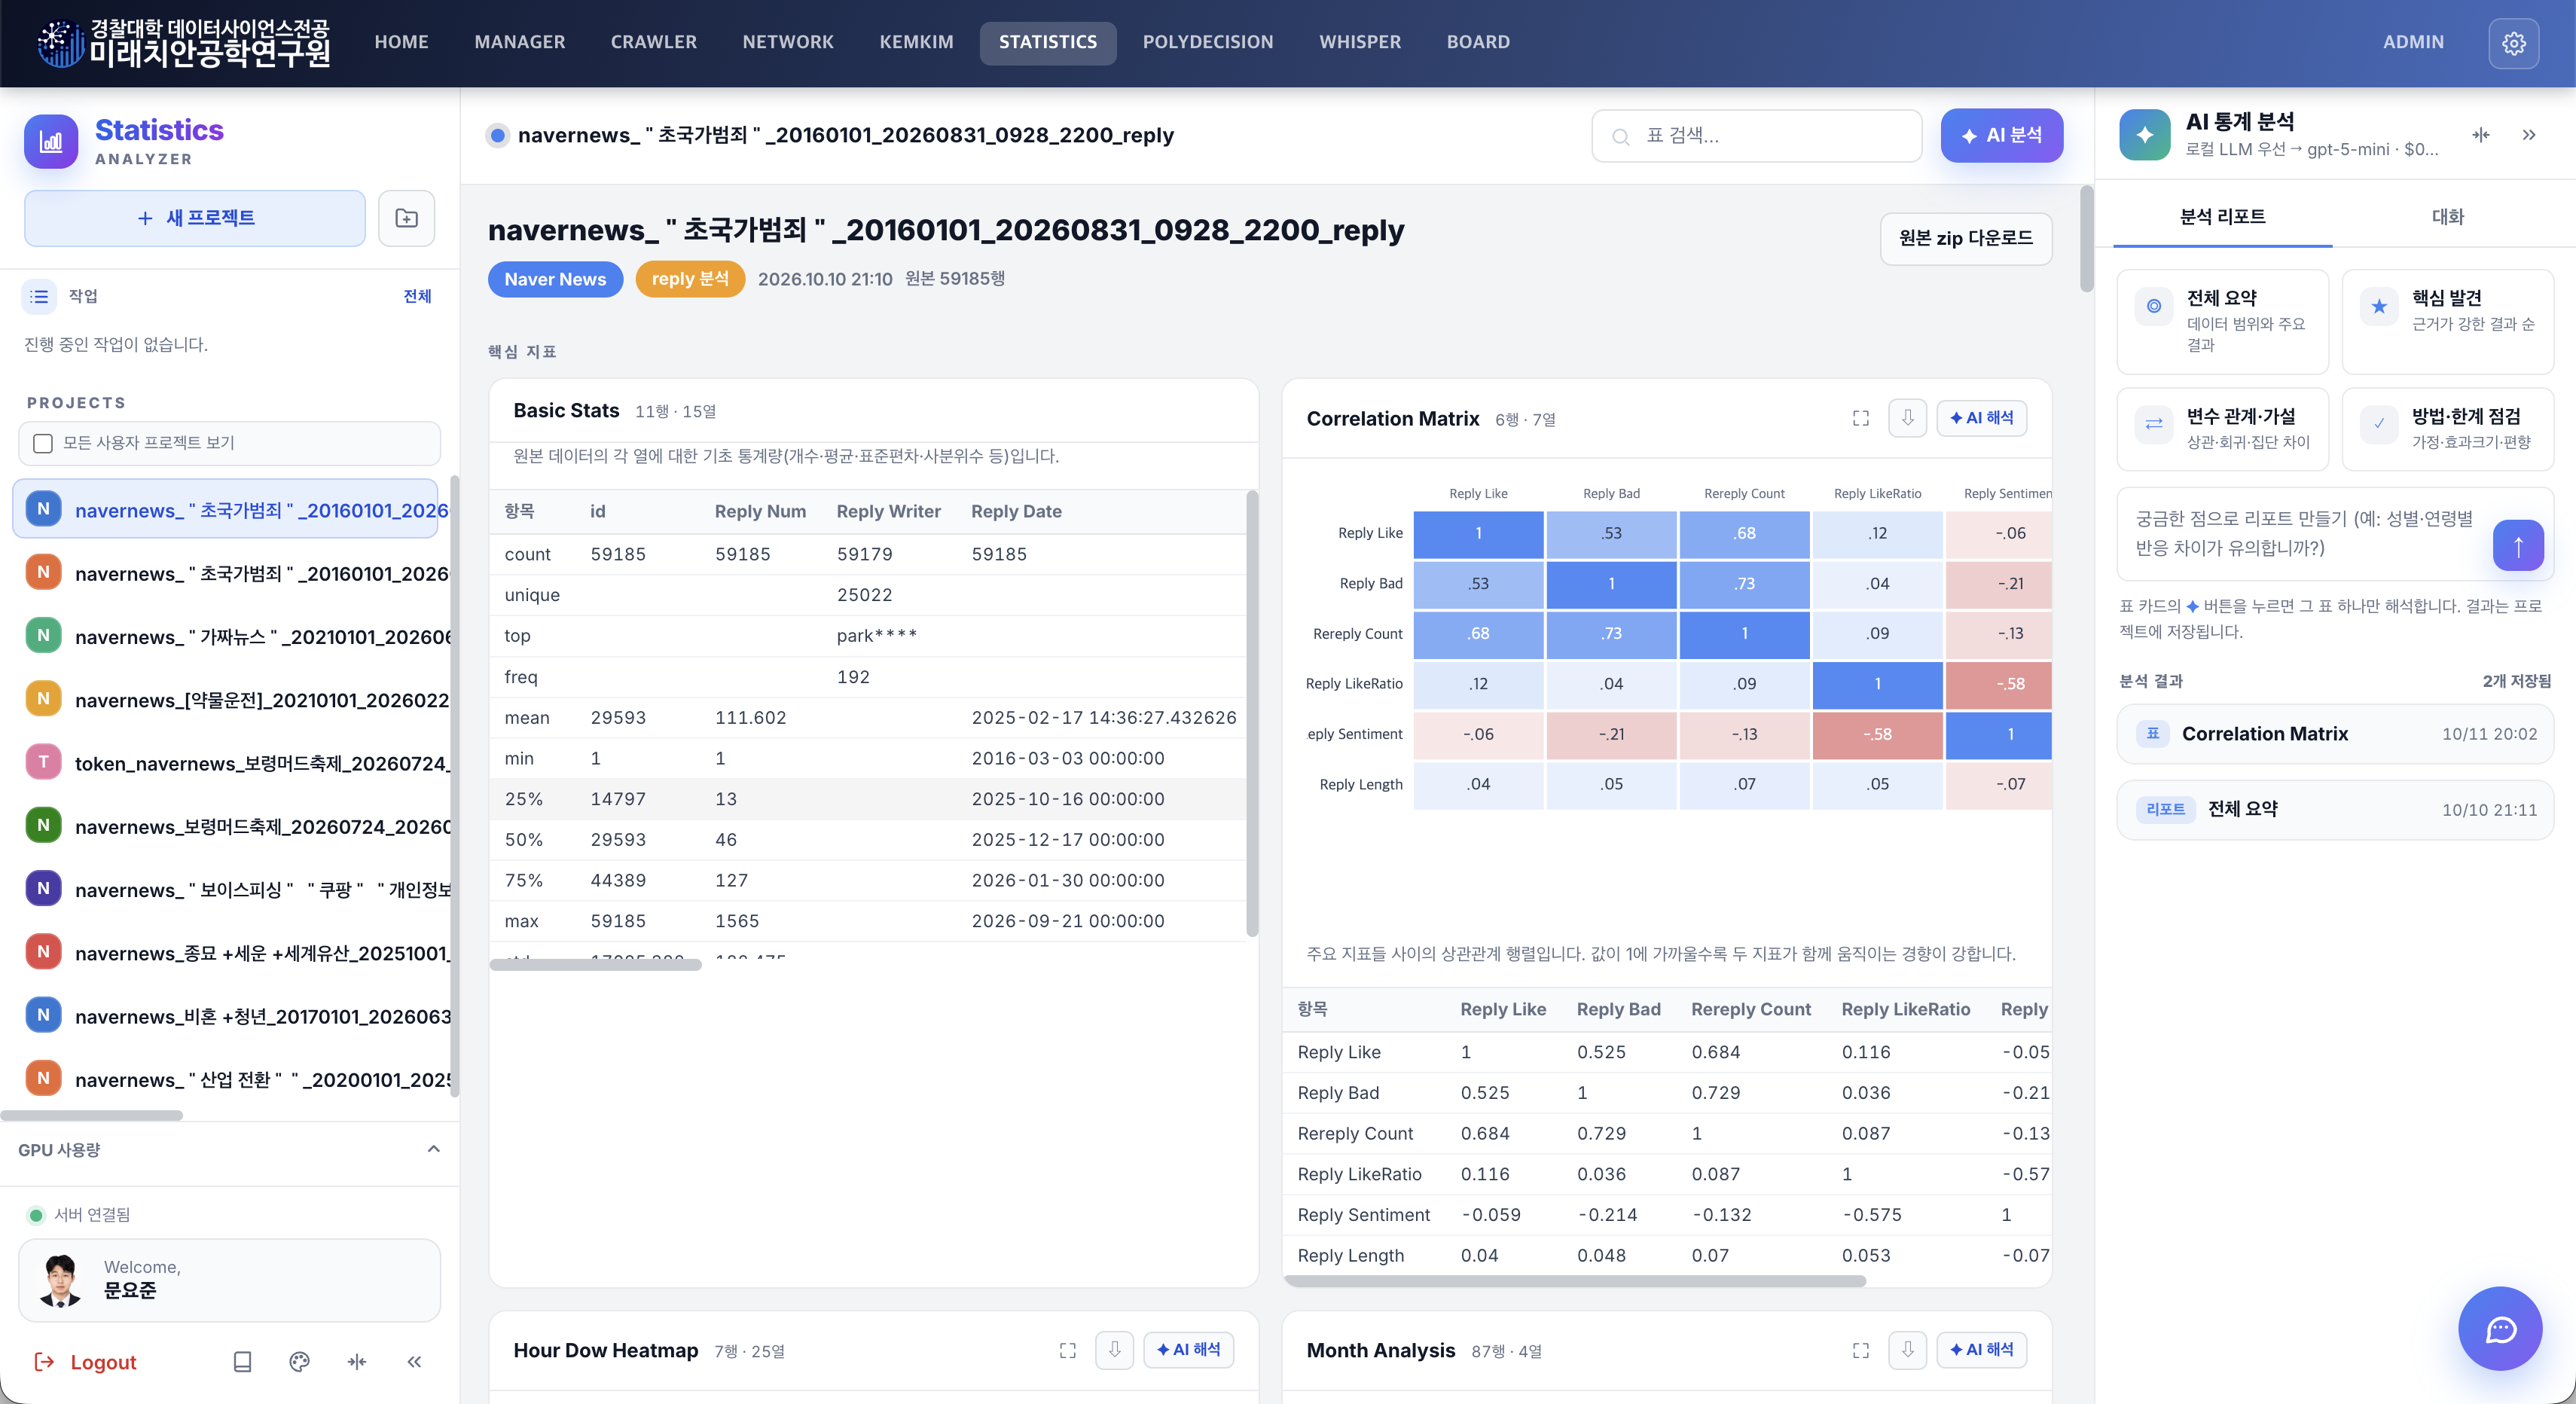Switch to the 대화 tab

tap(2447, 216)
